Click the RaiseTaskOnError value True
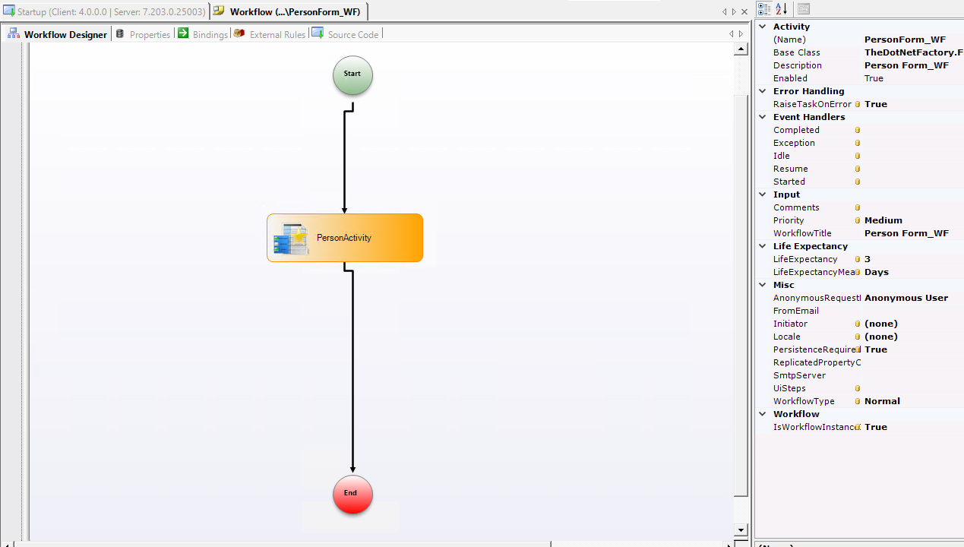Image resolution: width=964 pixels, height=547 pixels. point(876,104)
